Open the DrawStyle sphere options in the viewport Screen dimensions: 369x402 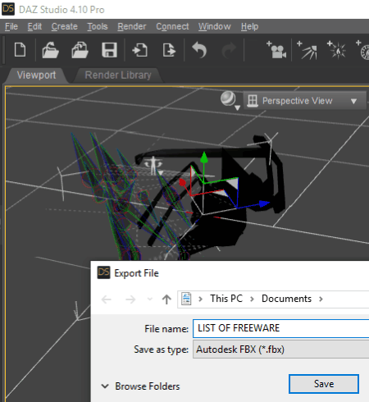pos(230,100)
